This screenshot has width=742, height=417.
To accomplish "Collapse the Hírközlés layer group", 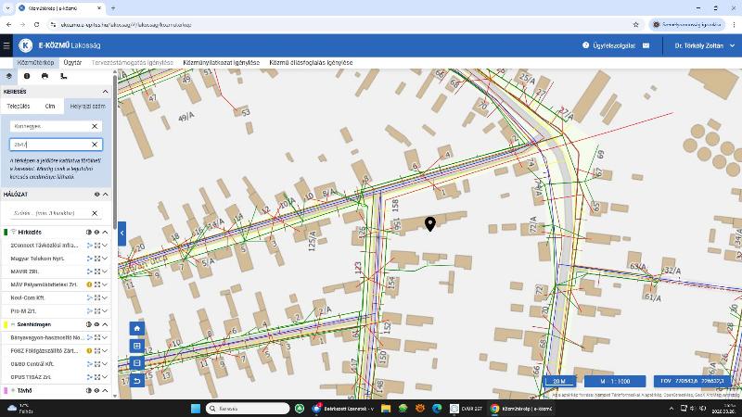I will [105, 232].
